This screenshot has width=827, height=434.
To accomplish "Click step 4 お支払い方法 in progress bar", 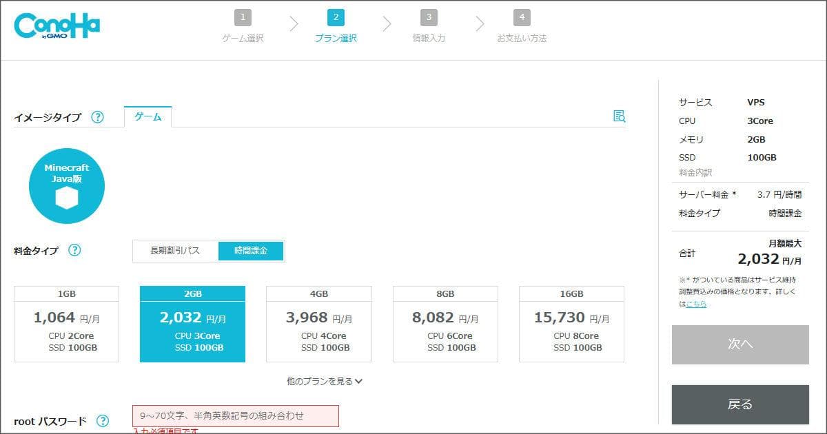I will [522, 28].
